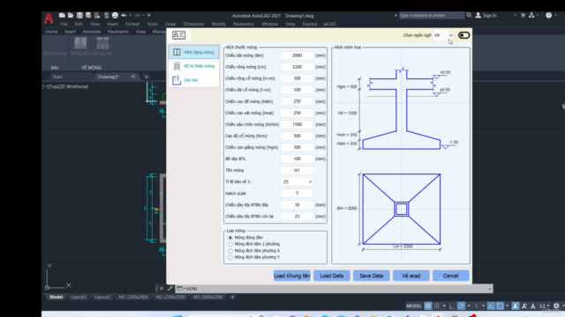Screen dimensions: 565x317
Task: Switch to the Layout1 tab
Action: (x=79, y=297)
